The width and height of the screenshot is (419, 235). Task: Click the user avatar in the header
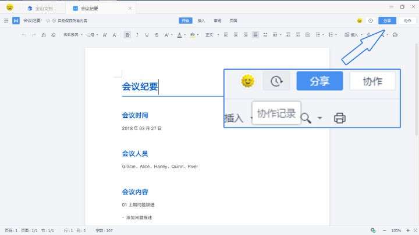[360, 20]
